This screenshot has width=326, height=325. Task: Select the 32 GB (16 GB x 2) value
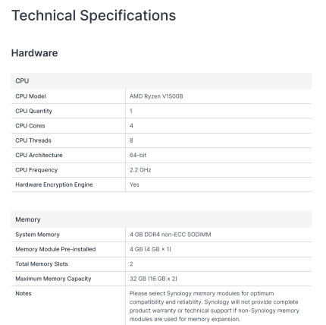point(153,279)
